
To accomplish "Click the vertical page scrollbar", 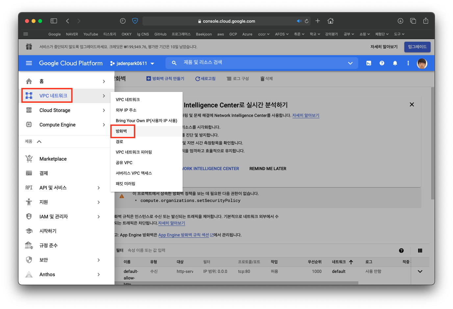I will pos(433,143).
